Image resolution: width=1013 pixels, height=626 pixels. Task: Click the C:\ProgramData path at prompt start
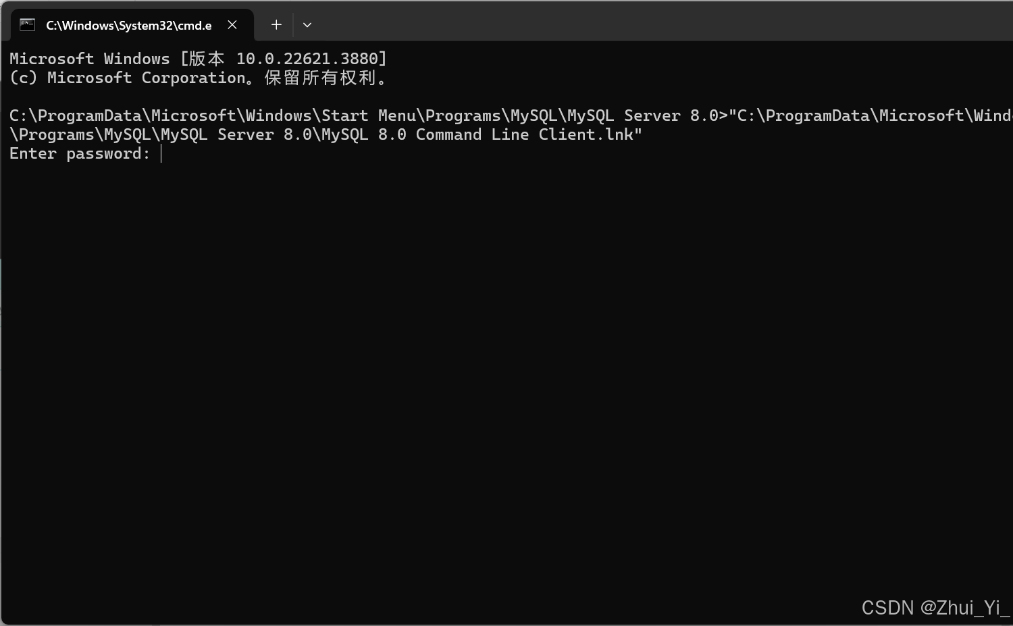pos(76,115)
